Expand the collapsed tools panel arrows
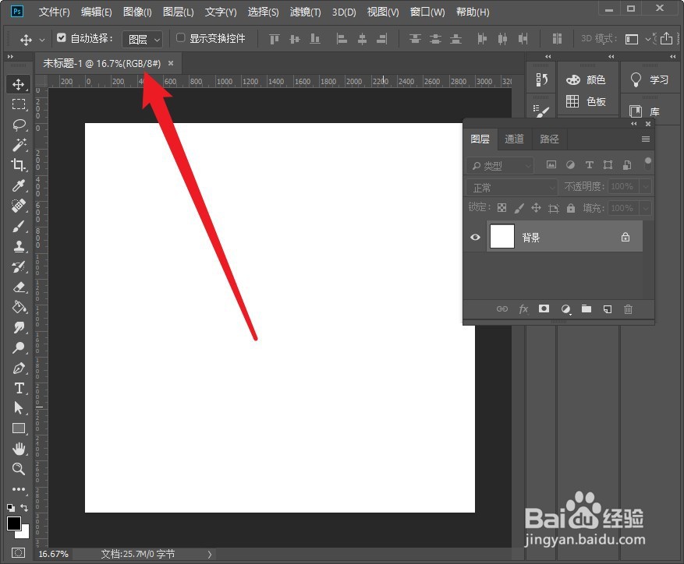The width and height of the screenshot is (684, 564). click(x=10, y=56)
